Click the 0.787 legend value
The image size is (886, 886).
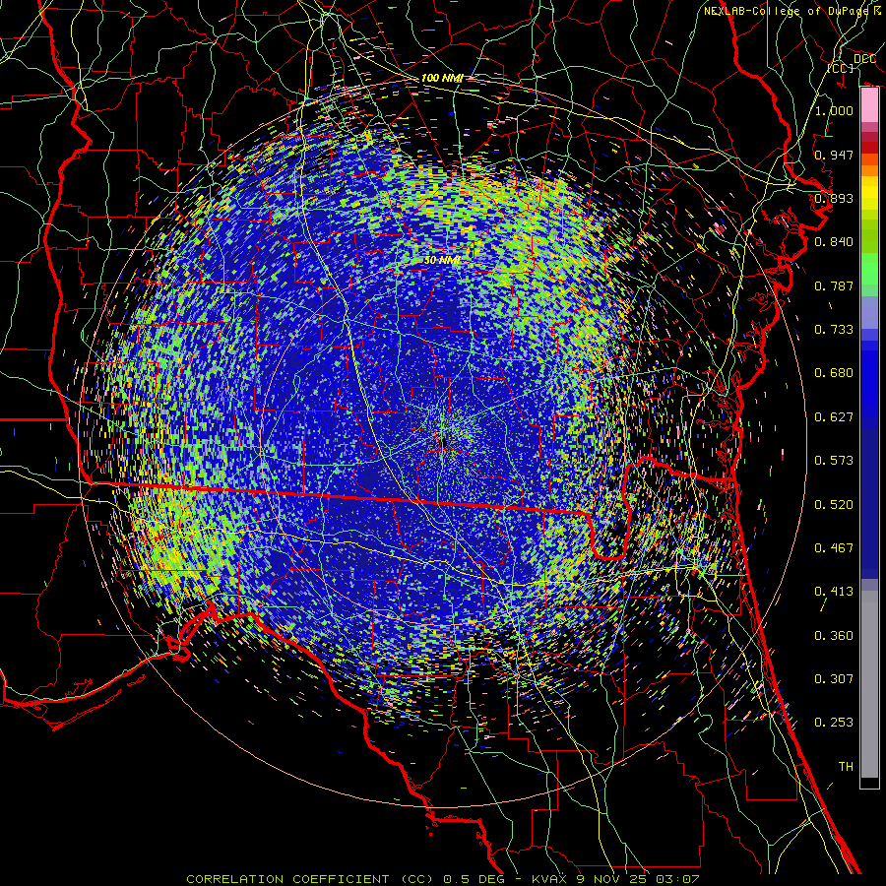(834, 285)
